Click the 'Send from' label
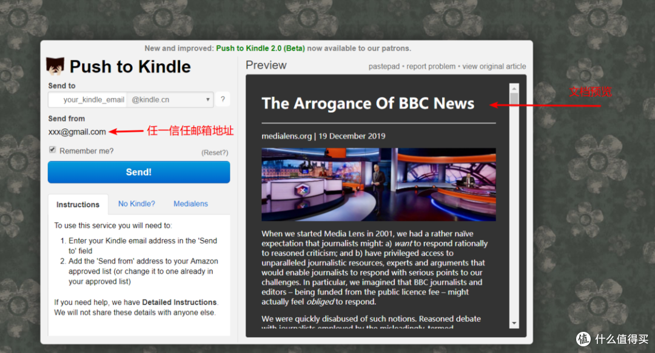 [x=67, y=119]
